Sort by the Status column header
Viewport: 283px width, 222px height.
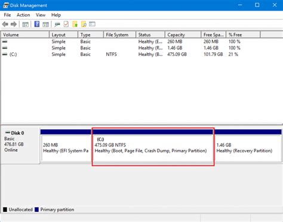tap(150, 35)
